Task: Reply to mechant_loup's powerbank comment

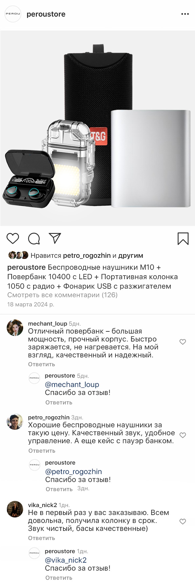Action: [41, 364]
